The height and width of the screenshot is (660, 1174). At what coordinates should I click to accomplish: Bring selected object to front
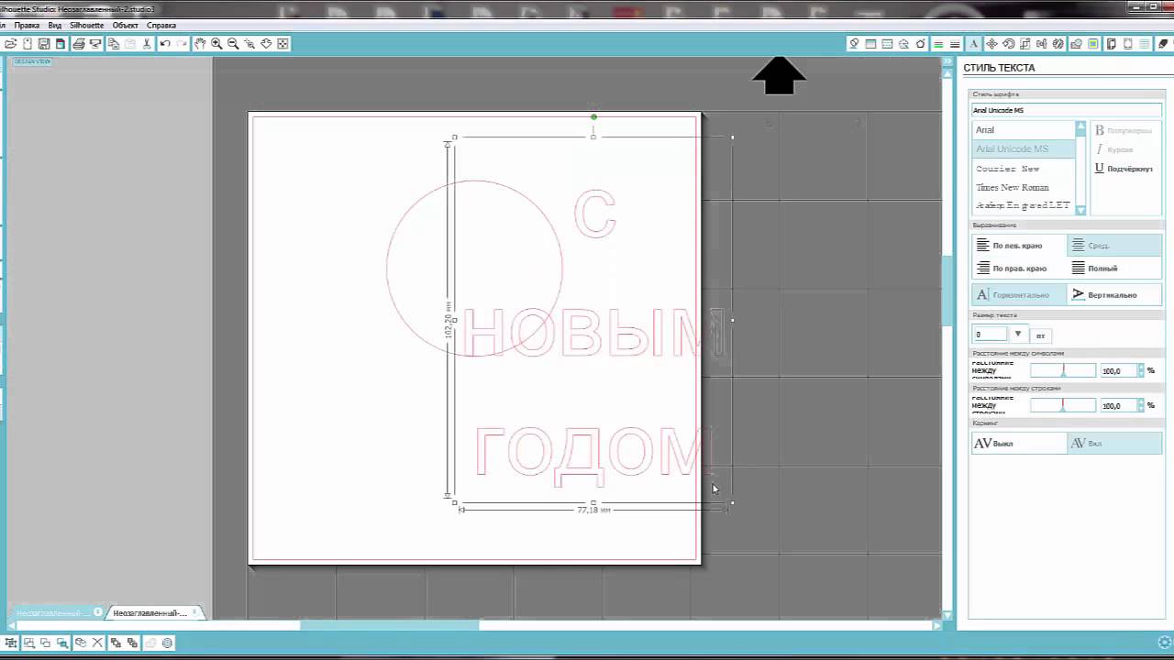coord(116,643)
